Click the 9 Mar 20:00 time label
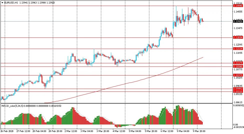 pos(199,131)
